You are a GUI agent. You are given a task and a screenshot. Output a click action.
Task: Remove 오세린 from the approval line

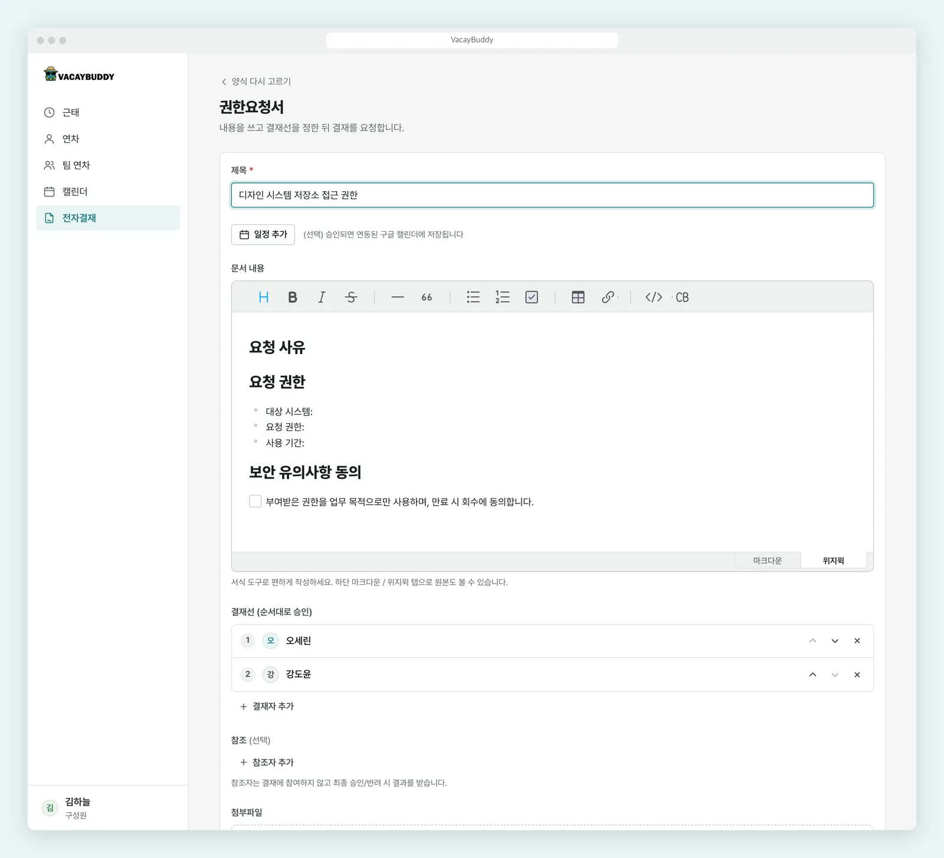click(x=857, y=641)
